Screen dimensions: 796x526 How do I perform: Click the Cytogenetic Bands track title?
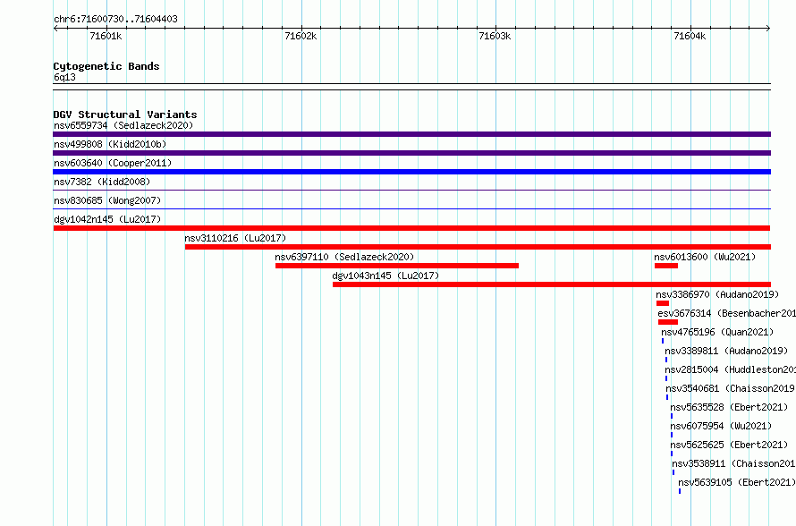tap(106, 66)
